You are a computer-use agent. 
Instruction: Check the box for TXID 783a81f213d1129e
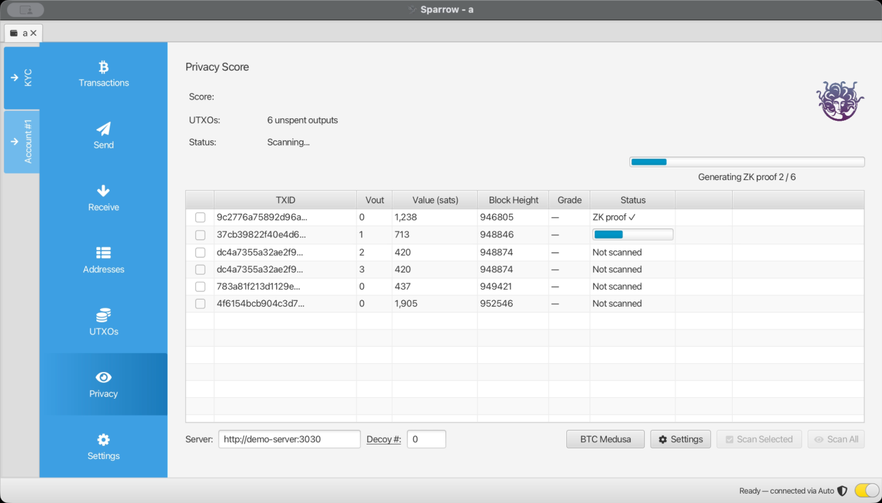[x=200, y=286]
